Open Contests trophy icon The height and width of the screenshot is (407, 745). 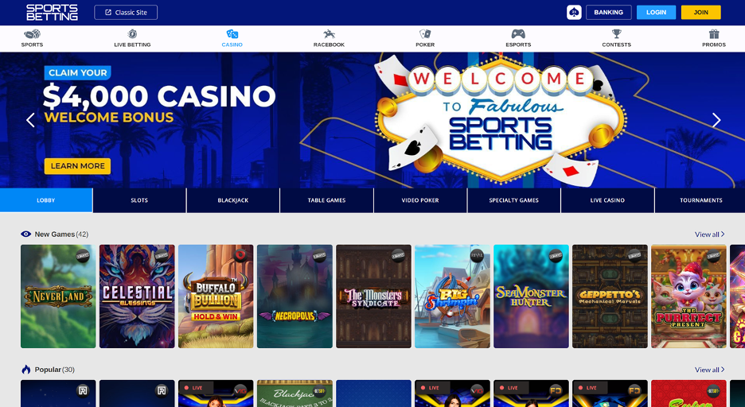[616, 33]
